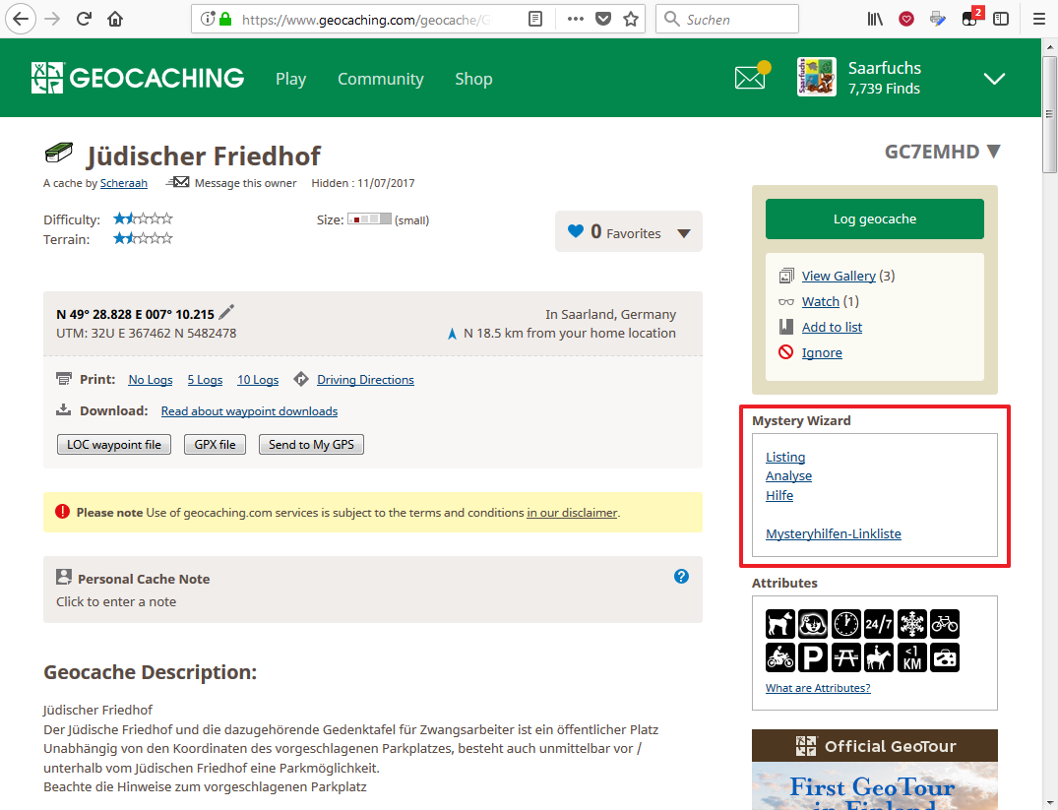This screenshot has width=1058, height=810.
Task: Click the 'Geocache Description:' heading
Action: click(x=151, y=672)
